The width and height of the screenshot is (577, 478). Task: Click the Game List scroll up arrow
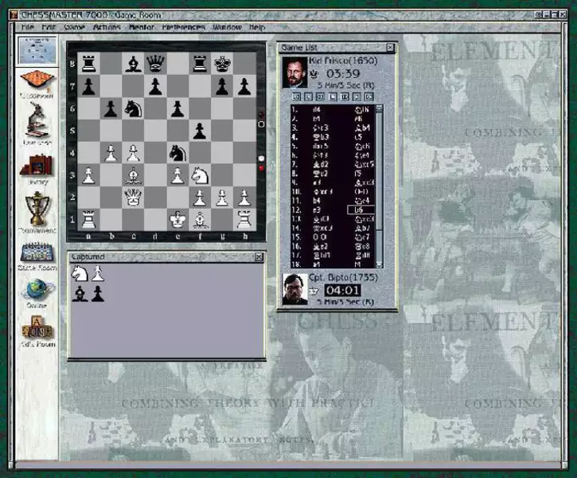[380, 108]
